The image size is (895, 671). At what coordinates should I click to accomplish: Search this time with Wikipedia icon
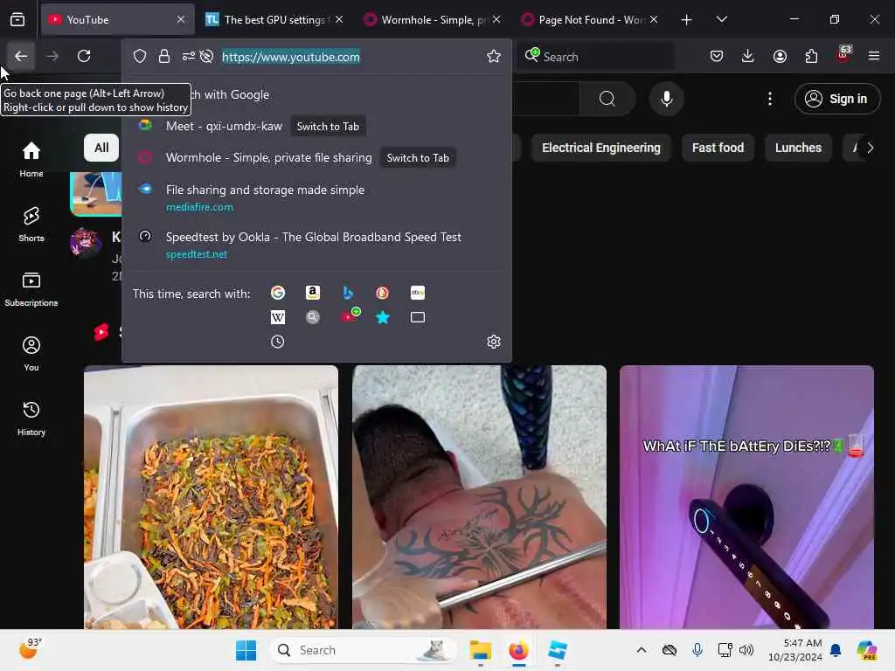(x=278, y=317)
